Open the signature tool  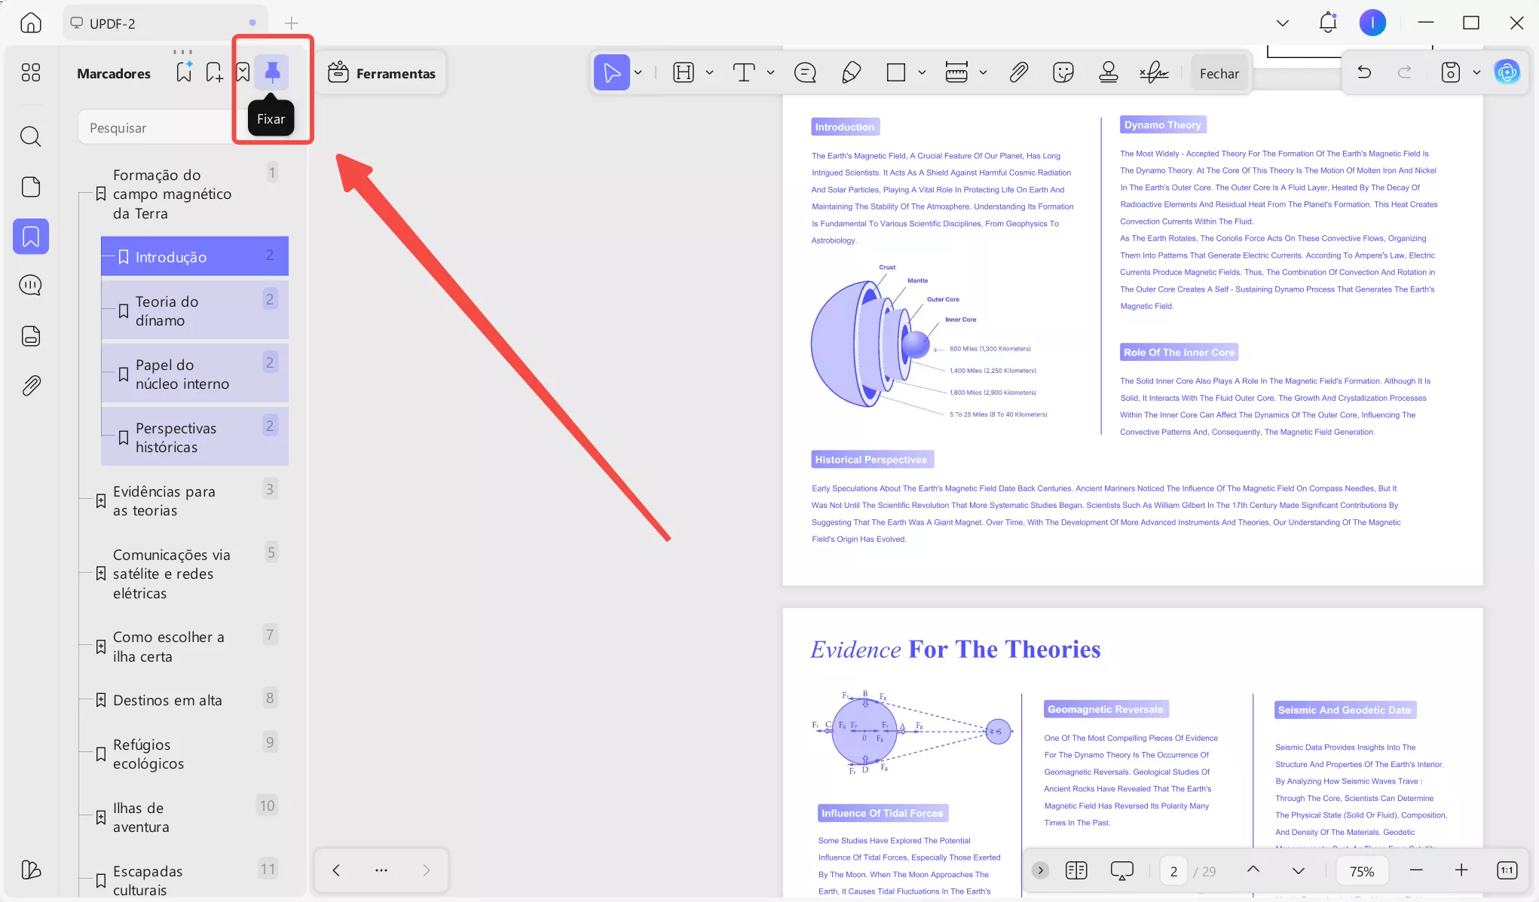(1153, 72)
